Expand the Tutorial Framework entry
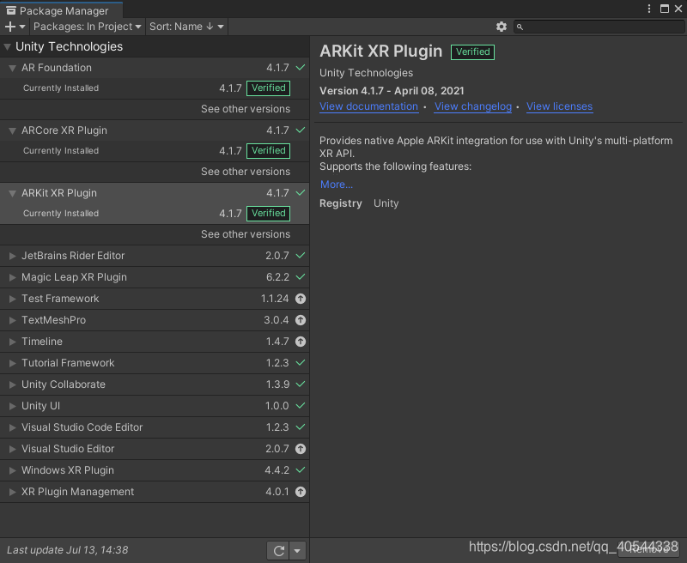This screenshot has width=687, height=563. pos(12,363)
